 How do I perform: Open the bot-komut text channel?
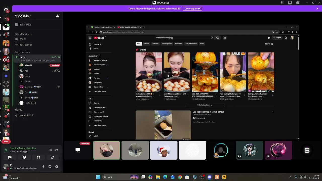click(x=37, y=45)
